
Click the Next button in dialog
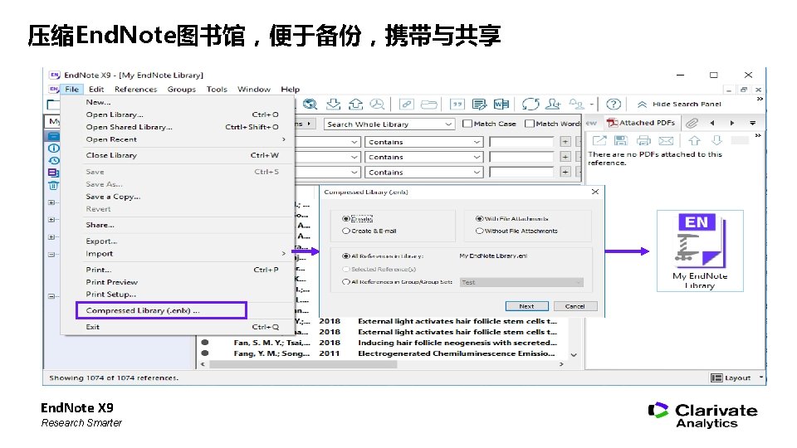(x=526, y=306)
